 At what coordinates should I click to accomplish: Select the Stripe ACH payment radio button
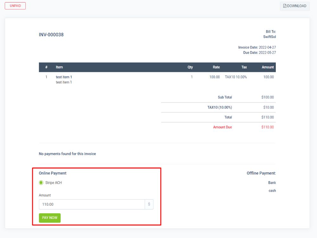pyautogui.click(x=41, y=182)
